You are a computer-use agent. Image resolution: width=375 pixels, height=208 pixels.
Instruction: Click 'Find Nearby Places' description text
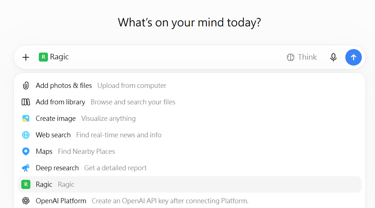[x=86, y=152]
